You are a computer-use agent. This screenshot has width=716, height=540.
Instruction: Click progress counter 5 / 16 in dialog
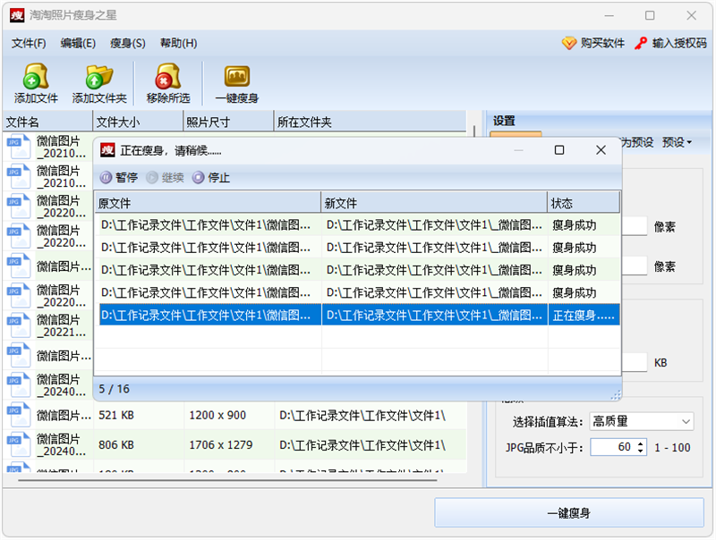tap(115, 389)
